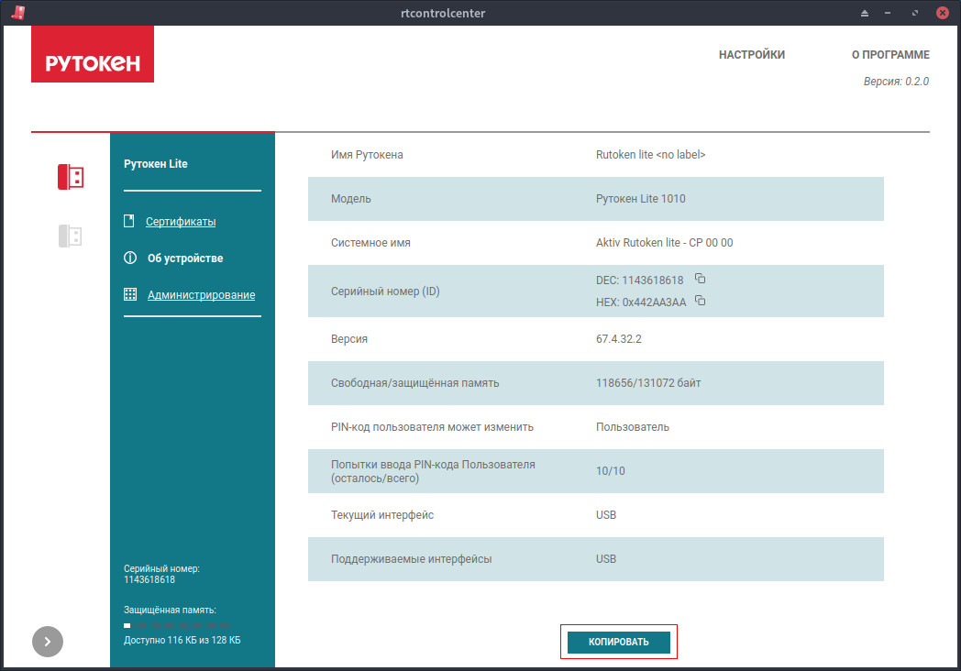Screen dimensions: 961x671
Task: Click the protected memory usage bar
Action: click(x=176, y=626)
